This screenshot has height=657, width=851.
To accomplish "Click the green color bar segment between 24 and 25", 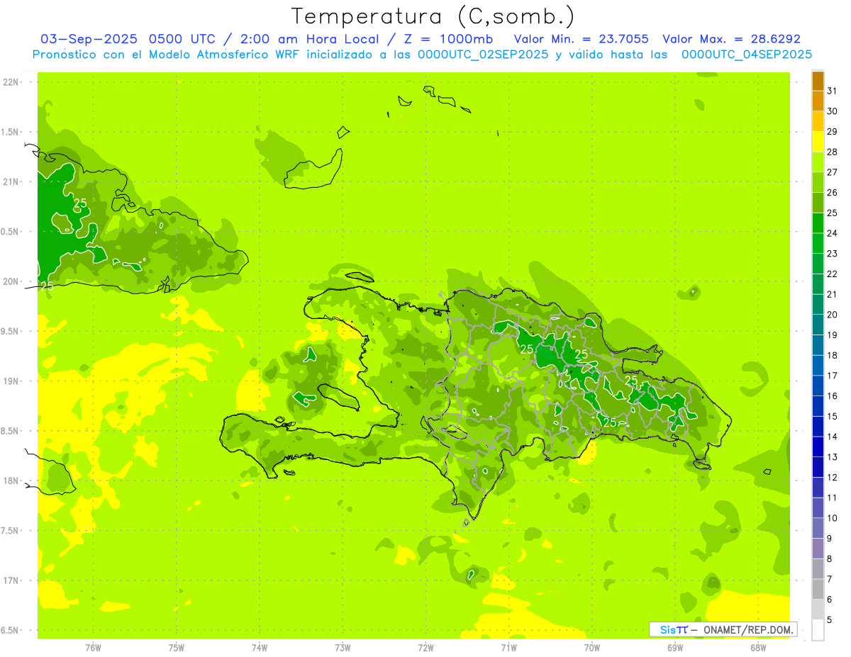I will (818, 223).
